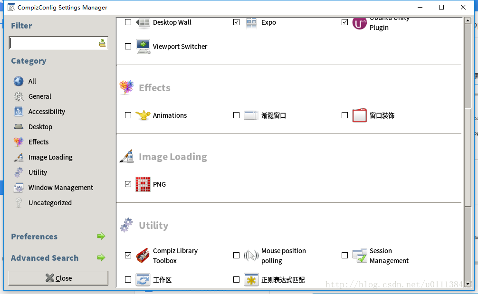478x294 pixels.
Task: Click the PNG plugin label
Action: coord(160,184)
